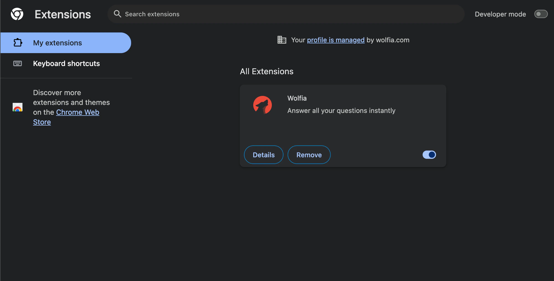Click the search magnifier icon
Image resolution: width=554 pixels, height=281 pixels.
click(117, 14)
